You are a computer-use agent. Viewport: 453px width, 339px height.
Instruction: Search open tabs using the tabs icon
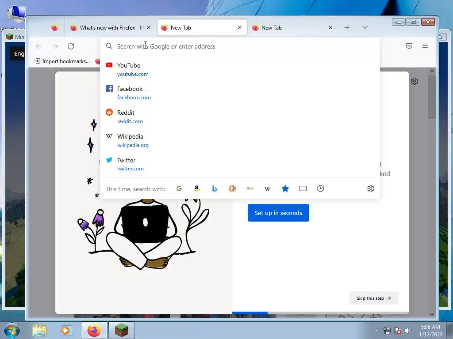[303, 188]
